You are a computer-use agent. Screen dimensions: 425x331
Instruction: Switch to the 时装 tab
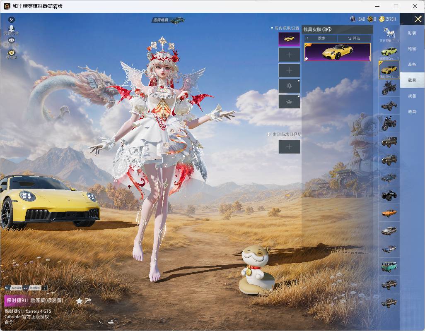point(412,33)
